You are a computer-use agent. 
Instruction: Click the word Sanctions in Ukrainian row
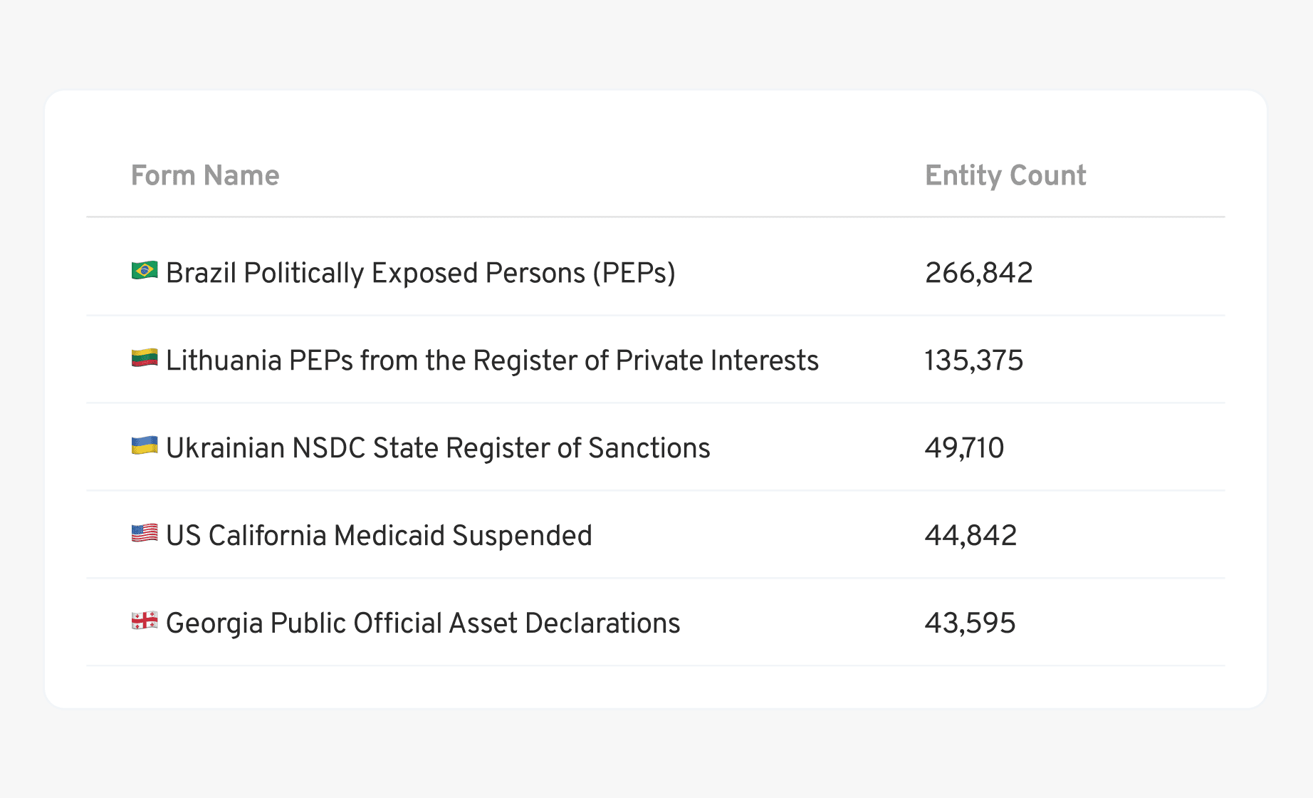coord(649,448)
